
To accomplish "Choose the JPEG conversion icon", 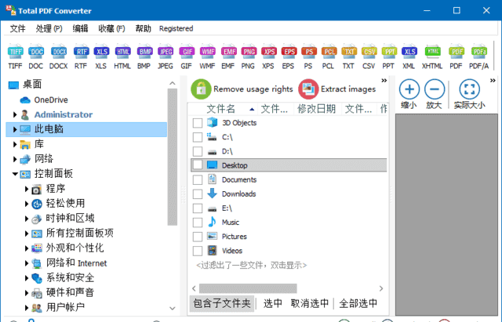I will [166, 52].
